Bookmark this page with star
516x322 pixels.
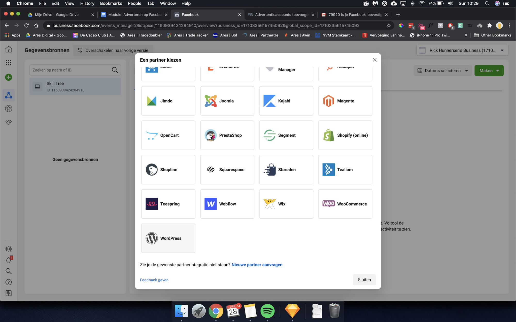click(x=389, y=25)
